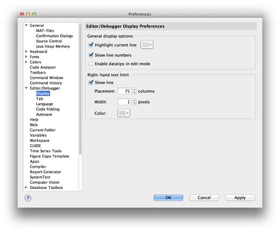Viewport: 280px width, 232px height.
Task: Open the help question mark icon
Action: (x=28, y=198)
